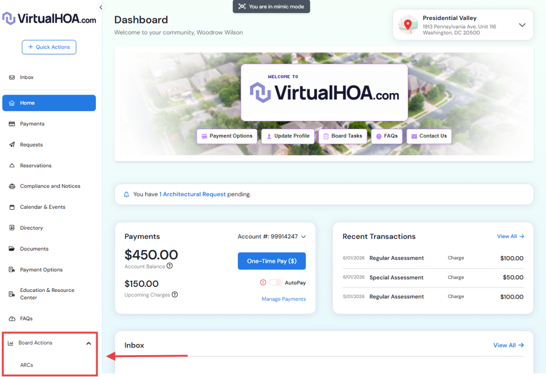Collapse the Board Actions section chevron
This screenshot has width=546, height=377.
89,343
